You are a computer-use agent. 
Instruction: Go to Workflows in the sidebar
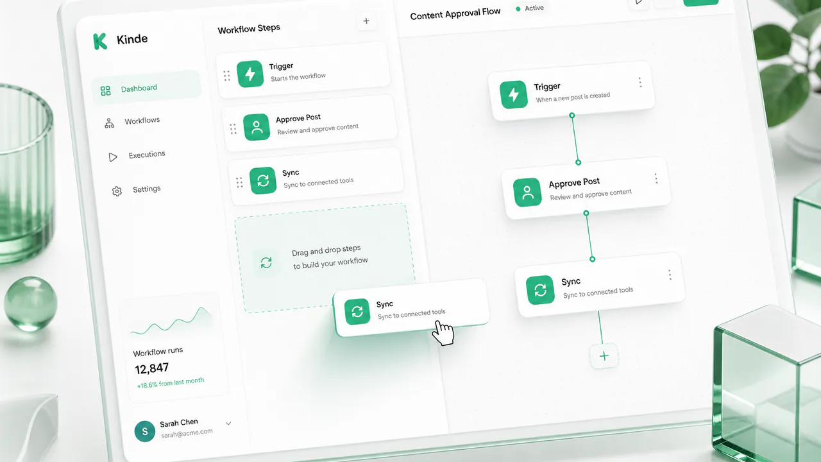[133, 121]
